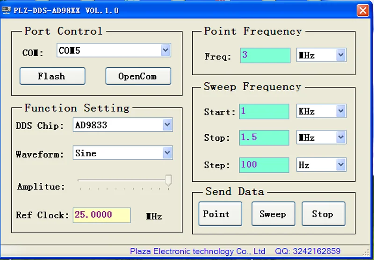Expand the DDS Chip selection list
The width and height of the screenshot is (374, 260).
coord(167,125)
